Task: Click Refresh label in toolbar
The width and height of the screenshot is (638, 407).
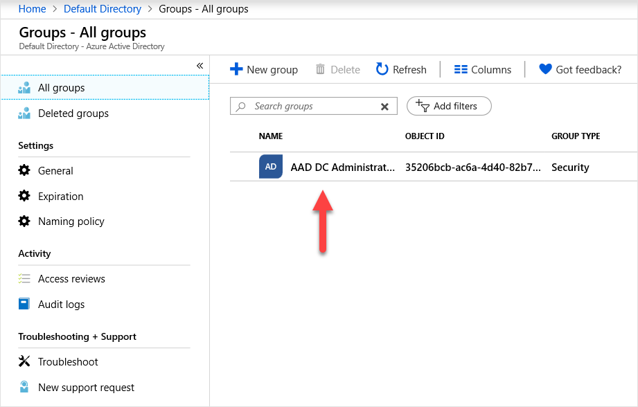Action: coord(409,70)
